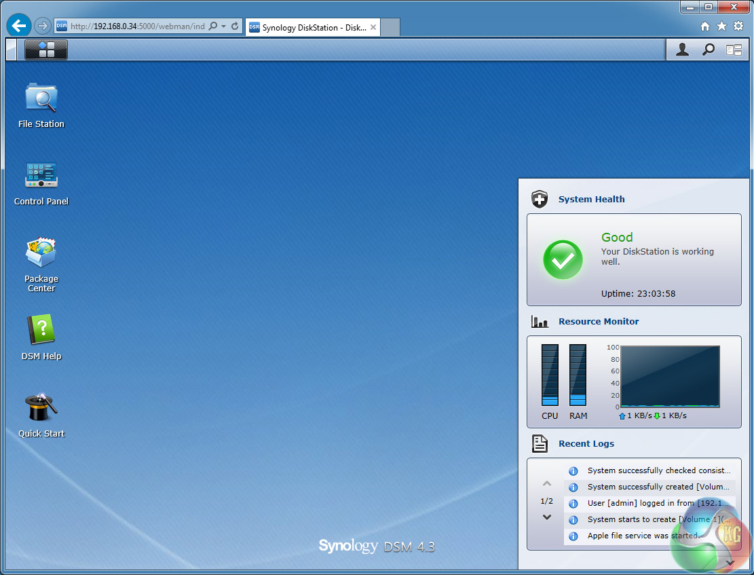The image size is (754, 575).
Task: Open browser tools gear icon
Action: click(738, 26)
